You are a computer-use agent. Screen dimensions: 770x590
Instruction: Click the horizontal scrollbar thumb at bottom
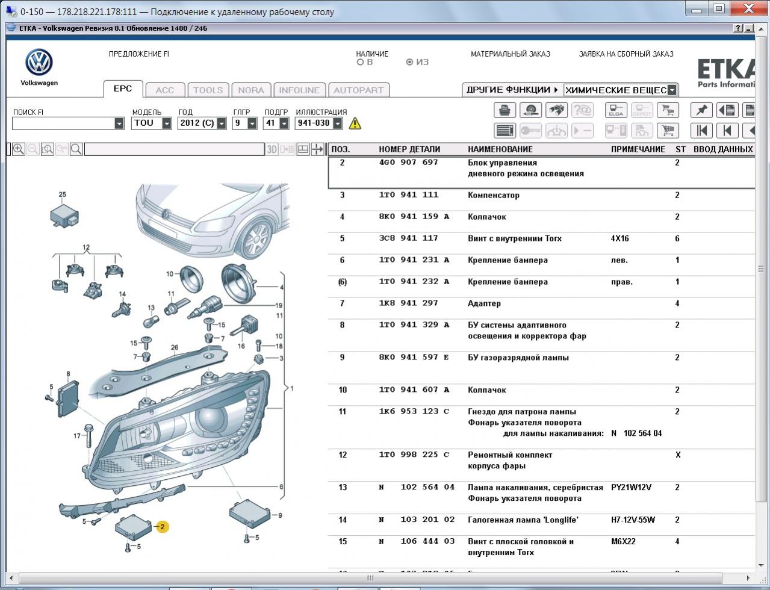371,578
